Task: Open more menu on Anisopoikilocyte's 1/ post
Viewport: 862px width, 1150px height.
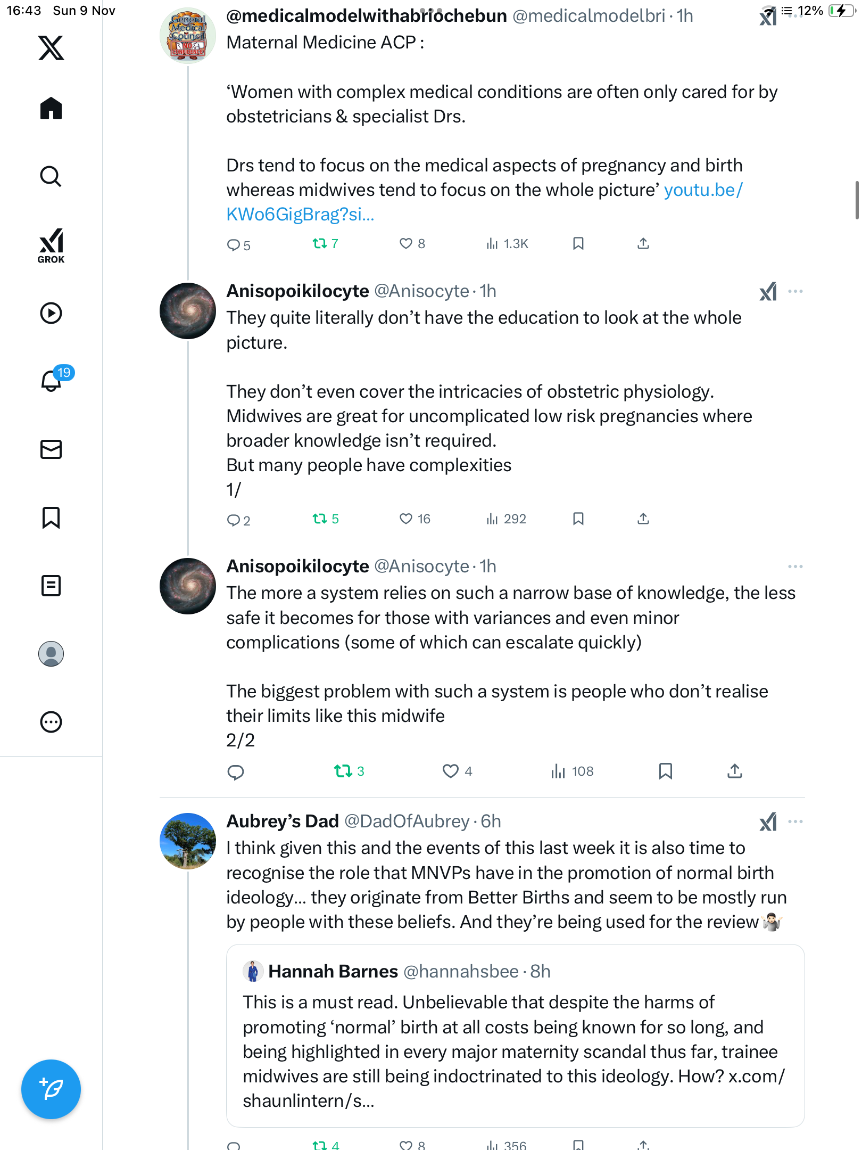Action: 795,291
